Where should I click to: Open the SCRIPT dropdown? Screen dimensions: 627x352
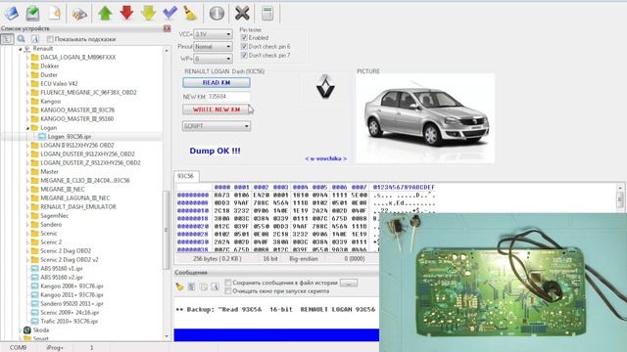(x=217, y=126)
